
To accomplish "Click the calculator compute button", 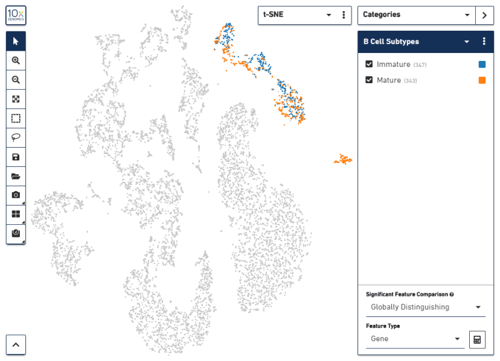I will pos(477,339).
